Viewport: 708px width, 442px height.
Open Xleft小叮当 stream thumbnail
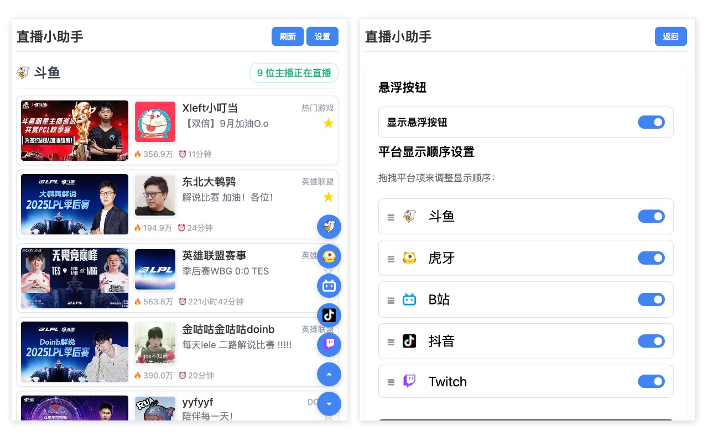pyautogui.click(x=75, y=130)
